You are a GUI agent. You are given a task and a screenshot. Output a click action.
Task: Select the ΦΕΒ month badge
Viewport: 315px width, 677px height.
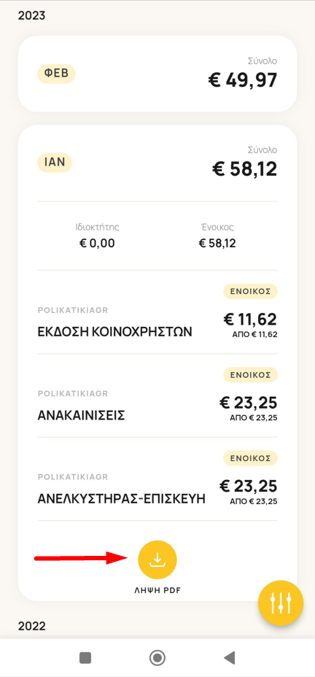pos(57,74)
